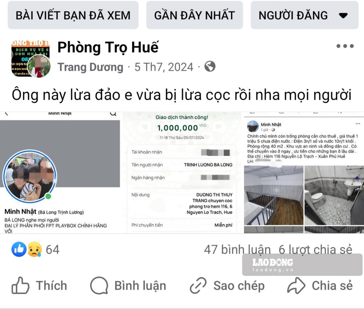
Task: Click the blue like reaction icon
Action: point(19,249)
